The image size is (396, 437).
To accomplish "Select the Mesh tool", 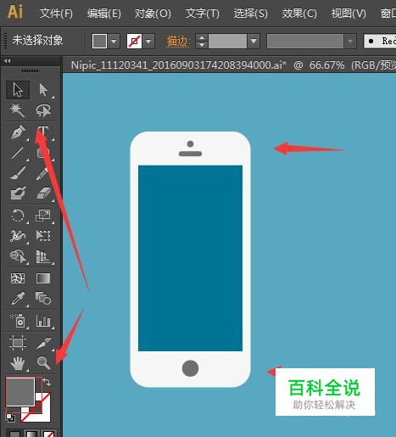I will pos(18,278).
